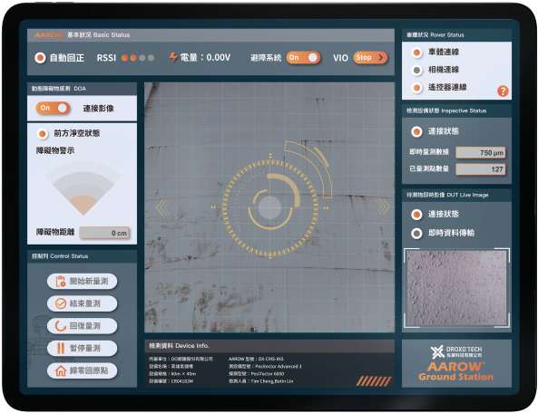538x413 pixels.
Task: Click the Rover Status panel header
Action: point(456,35)
